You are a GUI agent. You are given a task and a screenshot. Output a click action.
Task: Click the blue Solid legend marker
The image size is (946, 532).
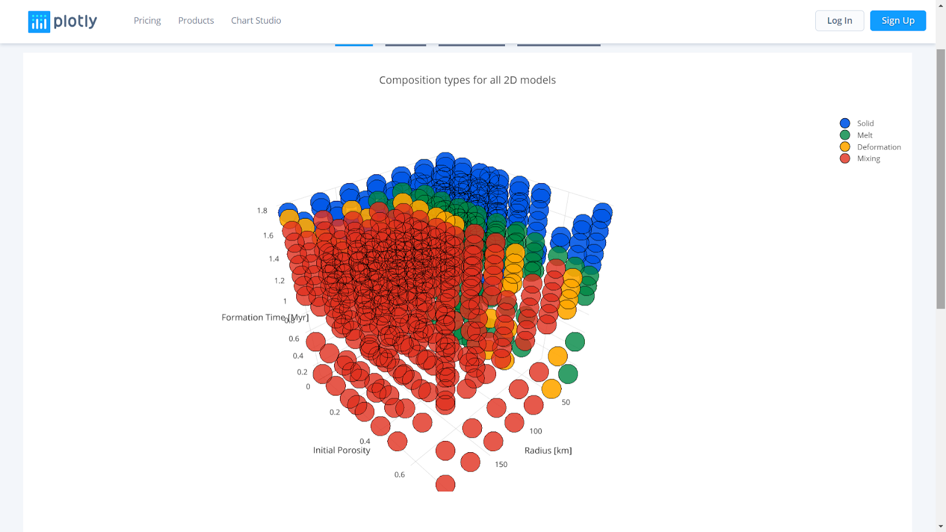click(844, 123)
